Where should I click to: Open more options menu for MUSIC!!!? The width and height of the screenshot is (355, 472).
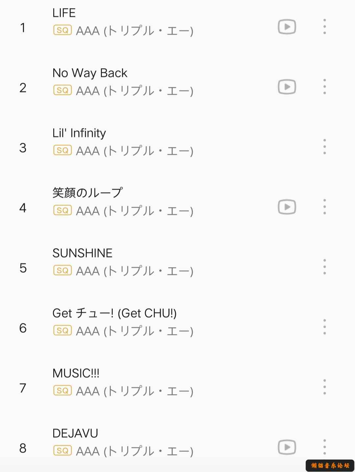point(324,387)
